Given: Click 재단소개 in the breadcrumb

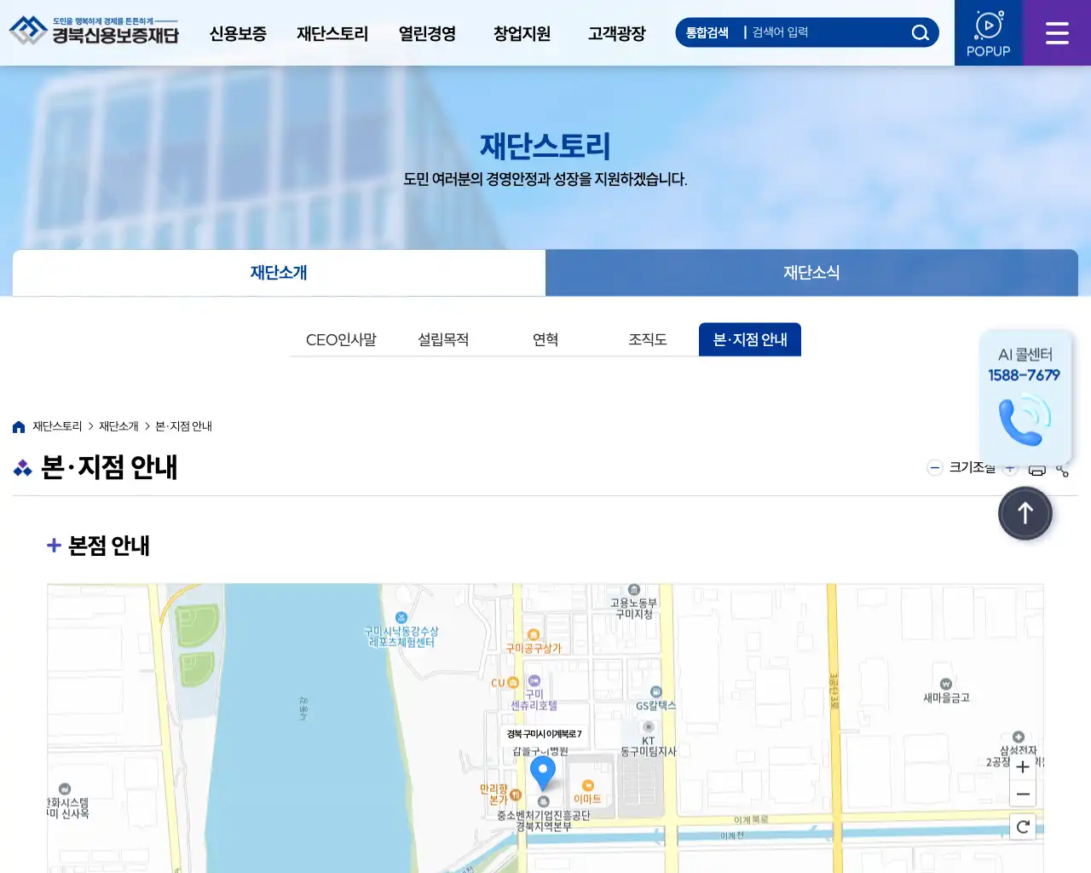Looking at the screenshot, I should click(x=118, y=426).
